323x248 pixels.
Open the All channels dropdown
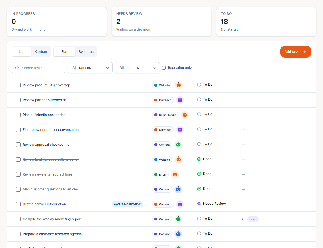click(137, 68)
